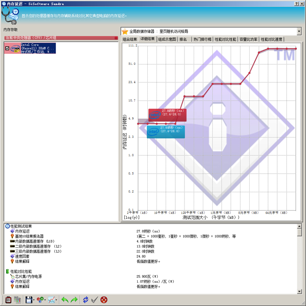This screenshot has width=306, height=306.
Task: Click the chip icon beside 内部数据高速缓存 (L1D)
Action: click(12, 241)
